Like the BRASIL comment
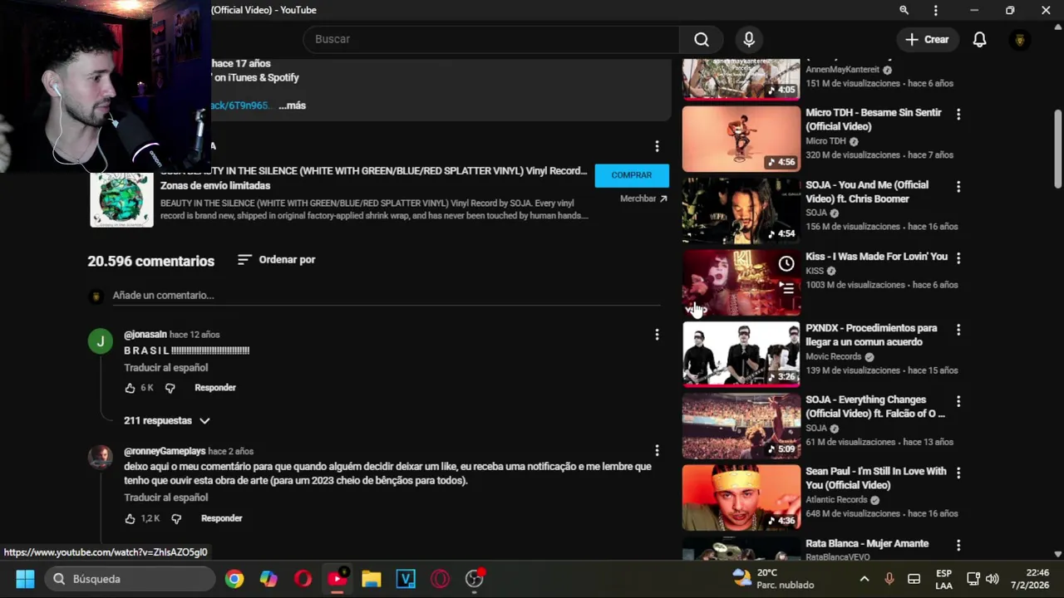Image resolution: width=1064 pixels, height=598 pixels. point(130,388)
